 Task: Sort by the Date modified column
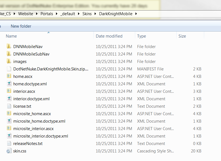109,36
